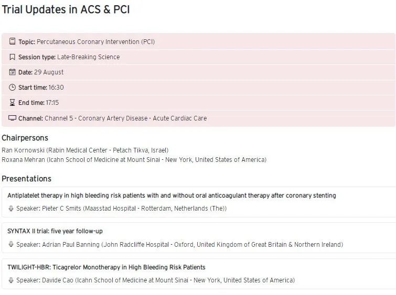
Task: Click the Percutaneous Coronary Intervention topic text
Action: [x=95, y=42]
